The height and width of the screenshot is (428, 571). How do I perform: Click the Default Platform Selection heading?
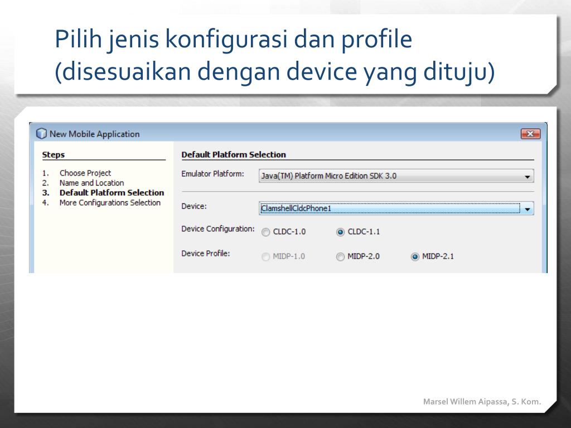(234, 155)
